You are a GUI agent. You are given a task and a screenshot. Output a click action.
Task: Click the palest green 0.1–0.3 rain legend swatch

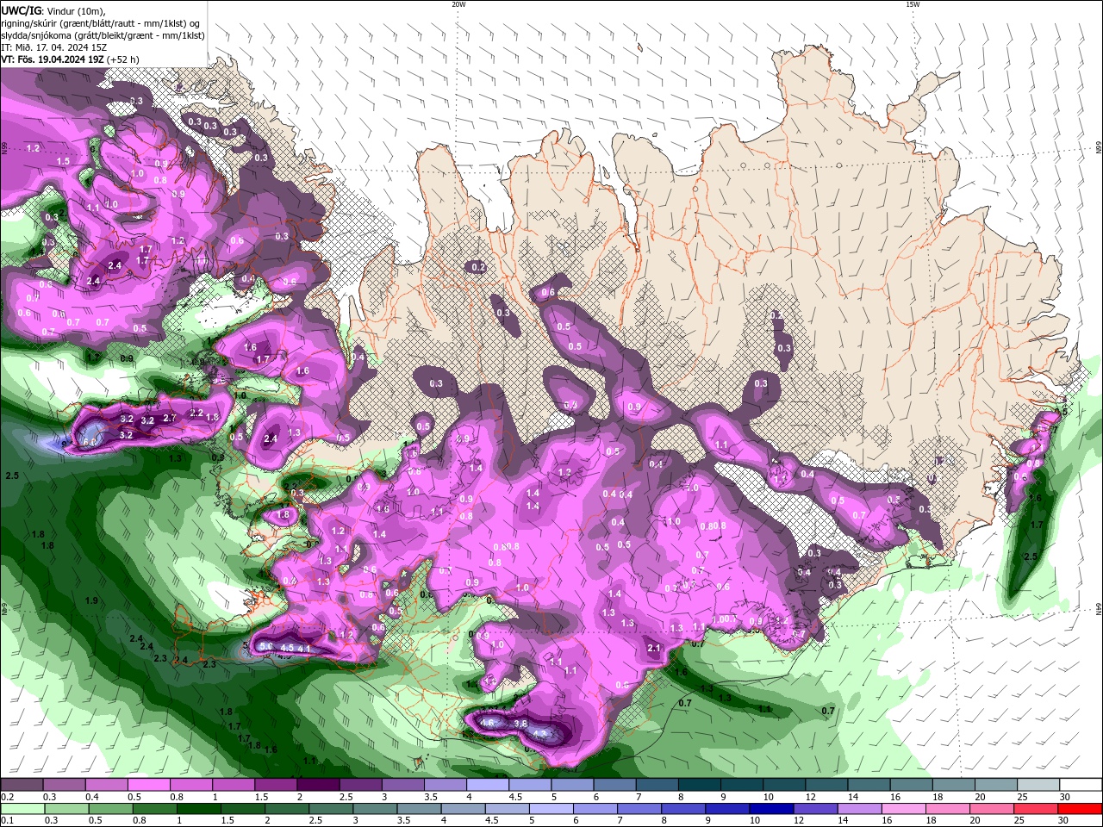22,809
